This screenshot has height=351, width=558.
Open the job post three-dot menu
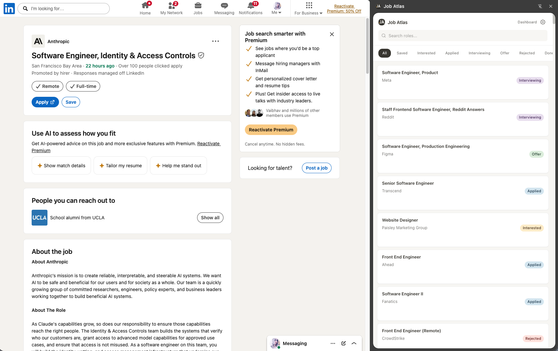pyautogui.click(x=216, y=41)
